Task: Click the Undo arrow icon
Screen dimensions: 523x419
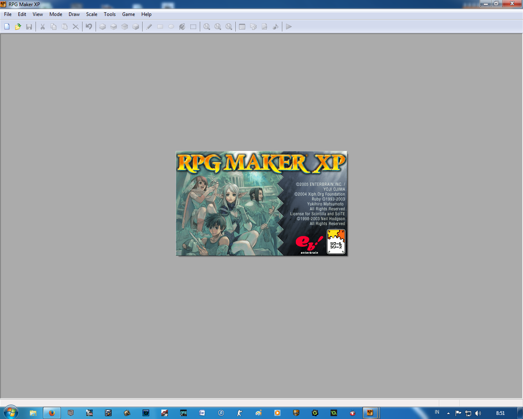Action: pyautogui.click(x=89, y=27)
